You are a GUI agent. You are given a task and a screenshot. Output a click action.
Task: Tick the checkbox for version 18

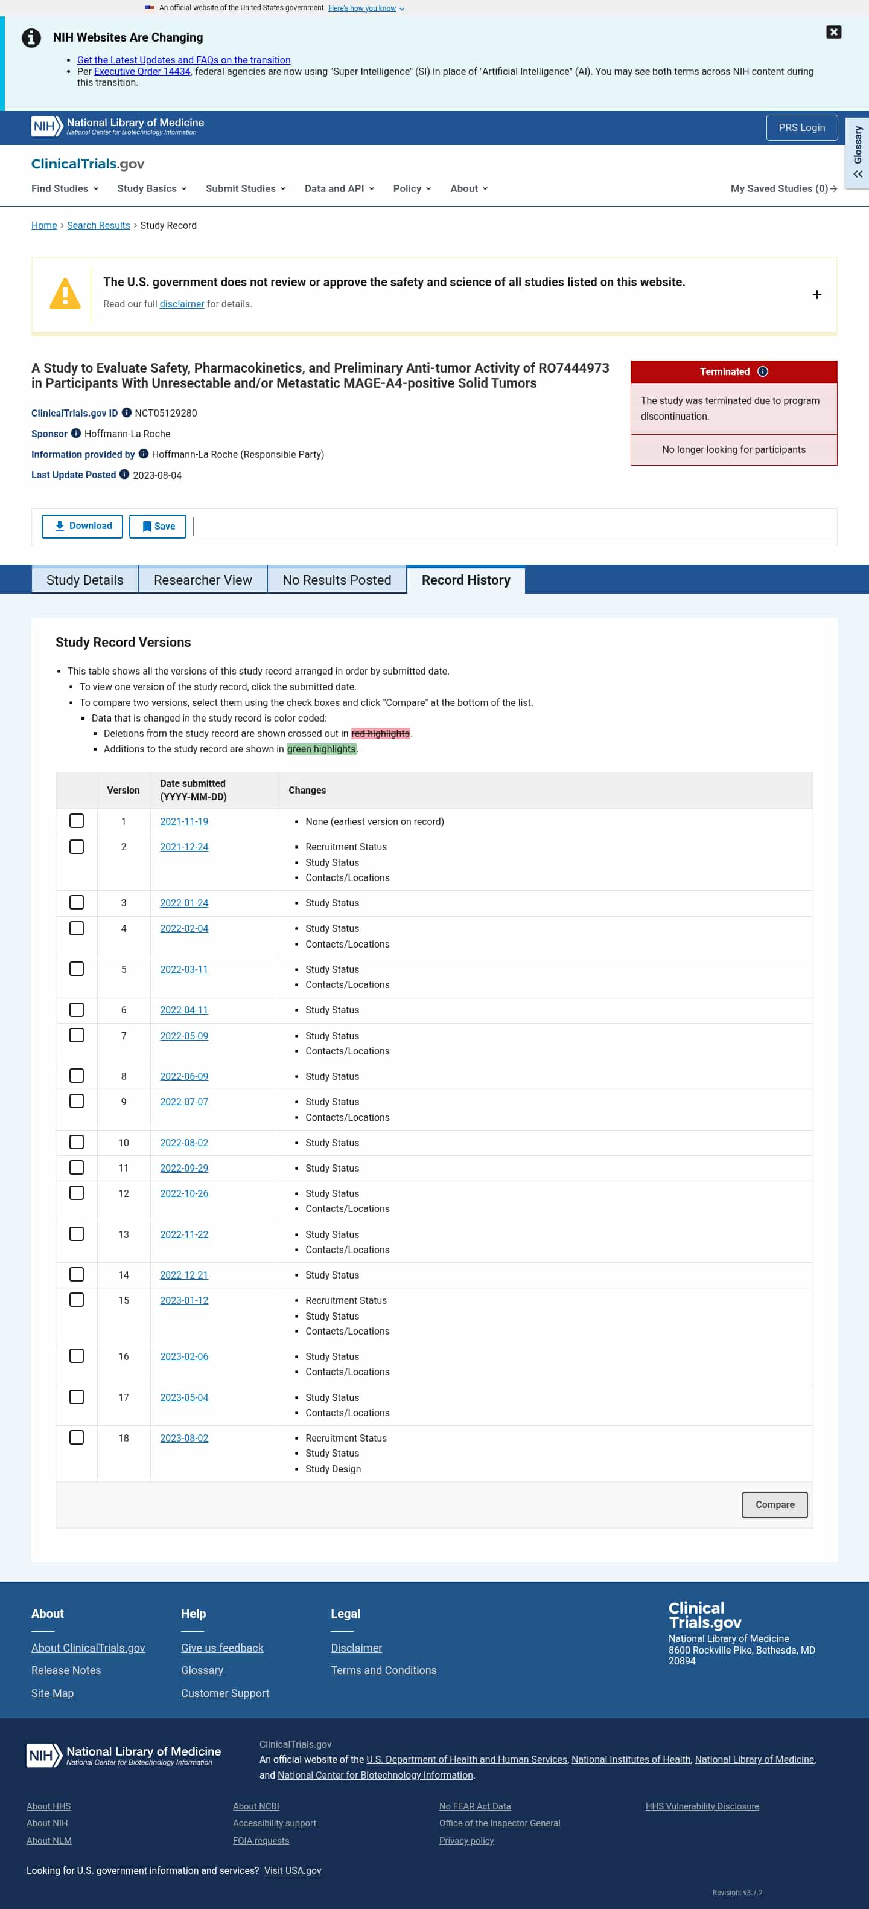[x=76, y=1437]
